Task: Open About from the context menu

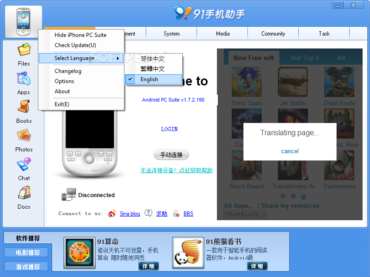Action: [x=81, y=91]
